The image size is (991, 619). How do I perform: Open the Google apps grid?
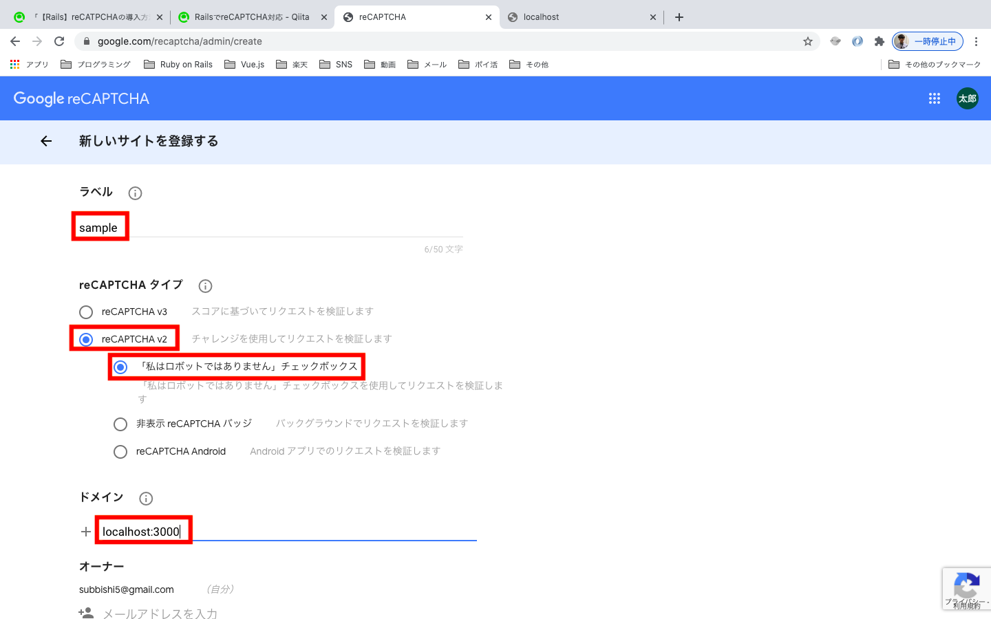pos(935,98)
